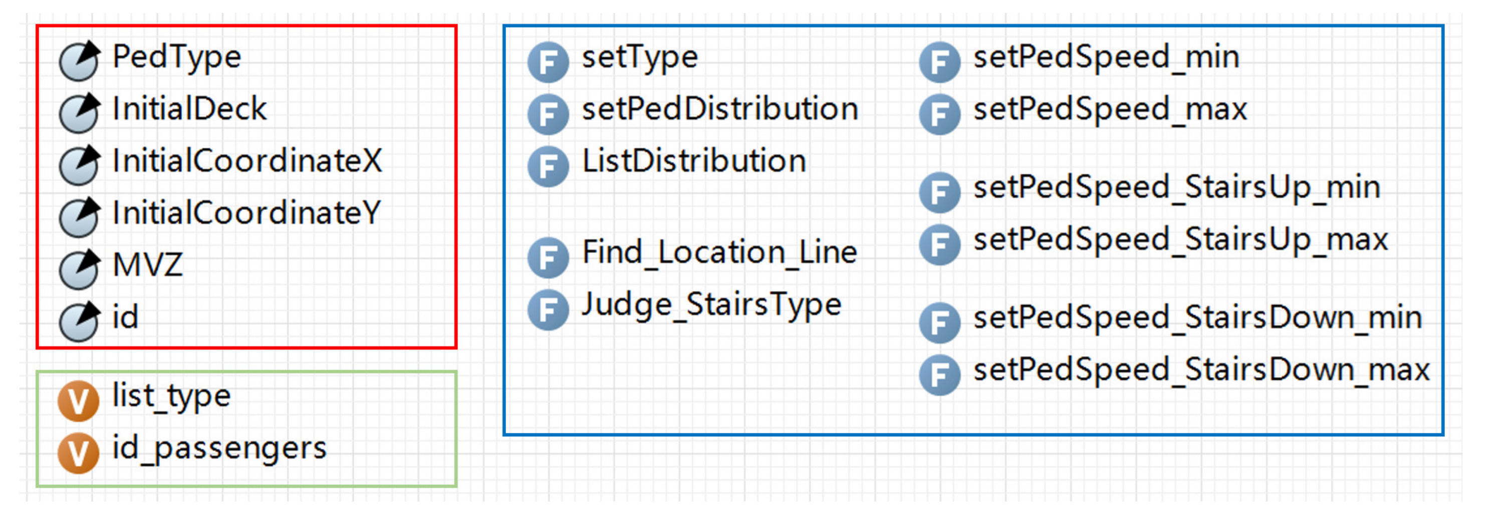Screen dimensions: 1489x519
Task: Select the setPedSpeed_min function icon
Action: (x=940, y=62)
